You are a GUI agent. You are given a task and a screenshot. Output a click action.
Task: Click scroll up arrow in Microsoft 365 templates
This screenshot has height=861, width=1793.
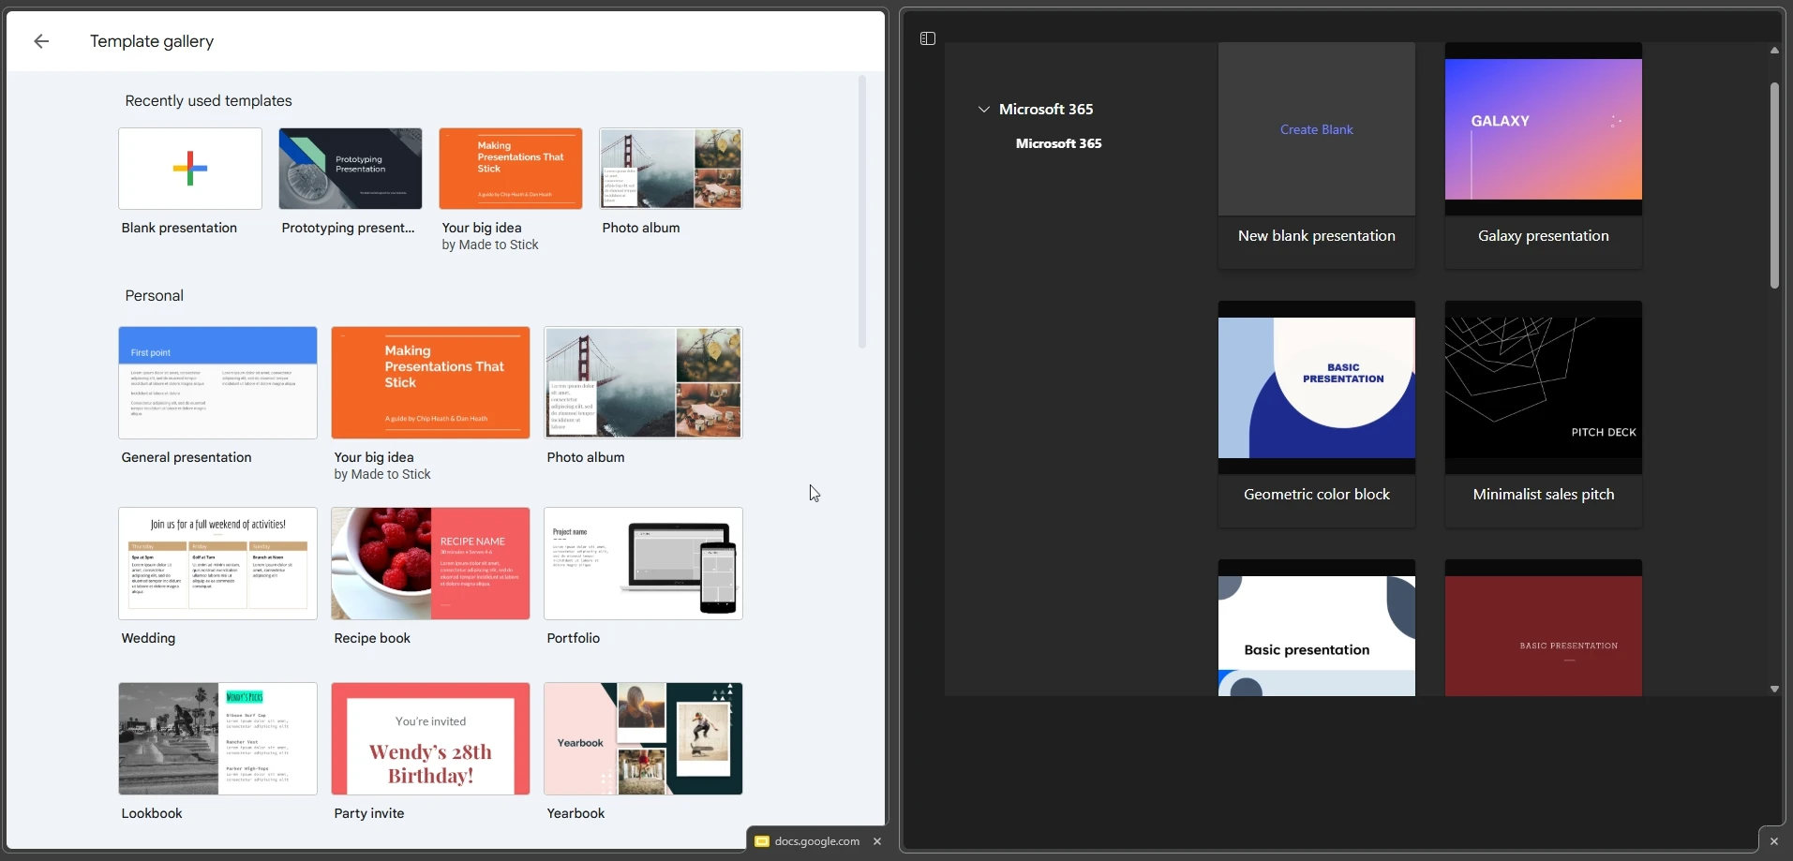[x=1774, y=51]
